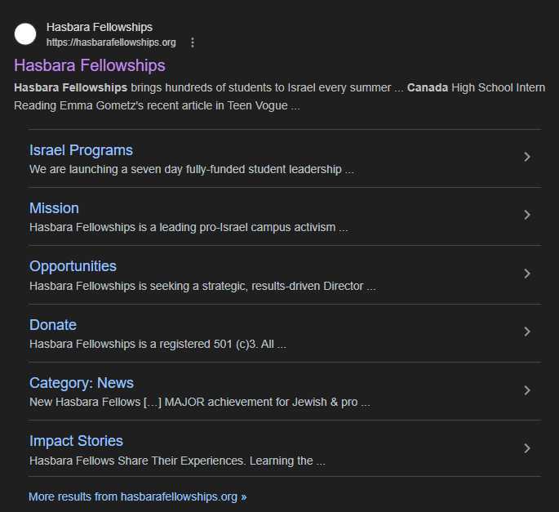Click the arrow on the Mission row
Image resolution: width=559 pixels, height=512 pixels.
coord(527,215)
